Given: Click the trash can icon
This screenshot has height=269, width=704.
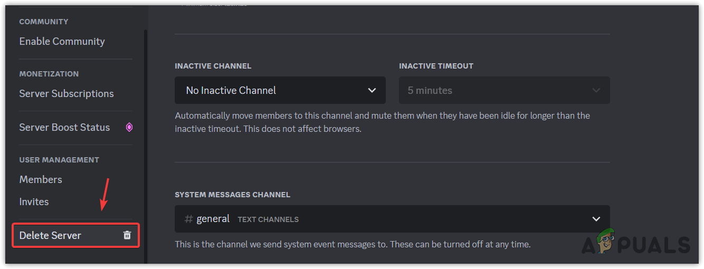Looking at the screenshot, I should click(x=127, y=235).
